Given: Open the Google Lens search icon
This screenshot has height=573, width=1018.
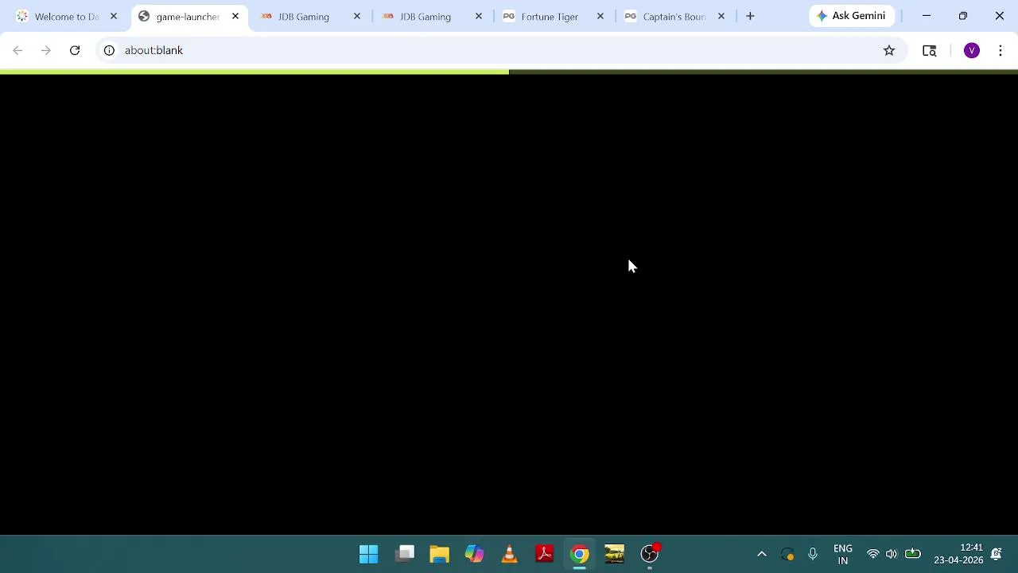Looking at the screenshot, I should [929, 50].
